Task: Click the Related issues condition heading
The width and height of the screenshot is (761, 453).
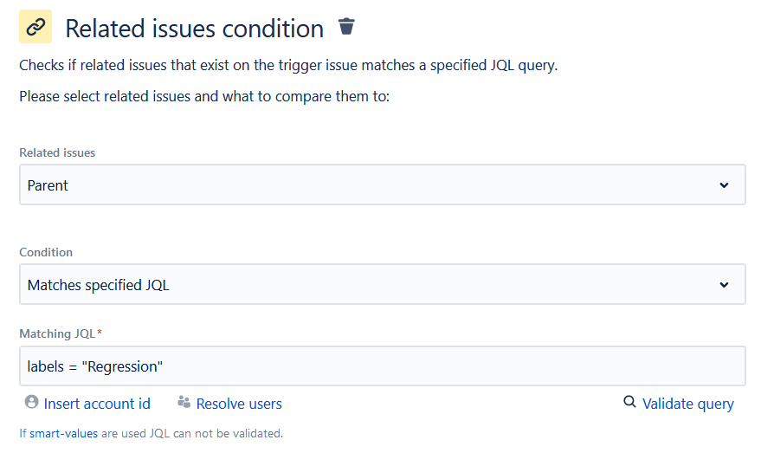Action: [x=194, y=29]
